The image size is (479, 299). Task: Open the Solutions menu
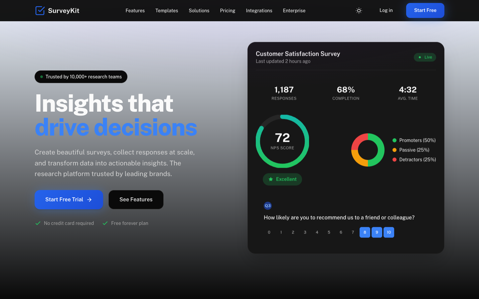coord(199,10)
